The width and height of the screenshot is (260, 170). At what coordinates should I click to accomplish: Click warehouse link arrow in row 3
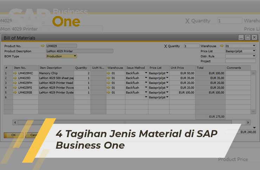click(108, 83)
